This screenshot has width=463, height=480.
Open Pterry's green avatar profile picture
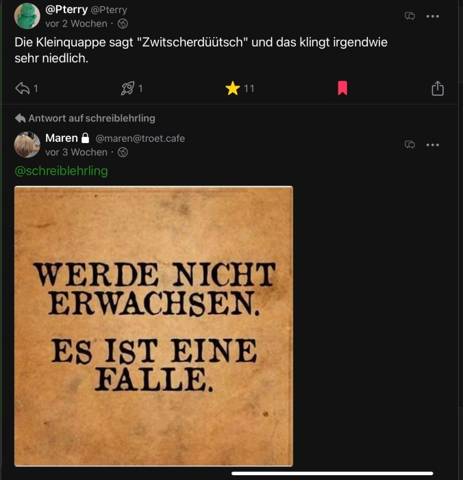click(27, 16)
